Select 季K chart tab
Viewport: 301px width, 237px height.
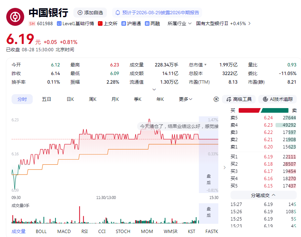138,99
